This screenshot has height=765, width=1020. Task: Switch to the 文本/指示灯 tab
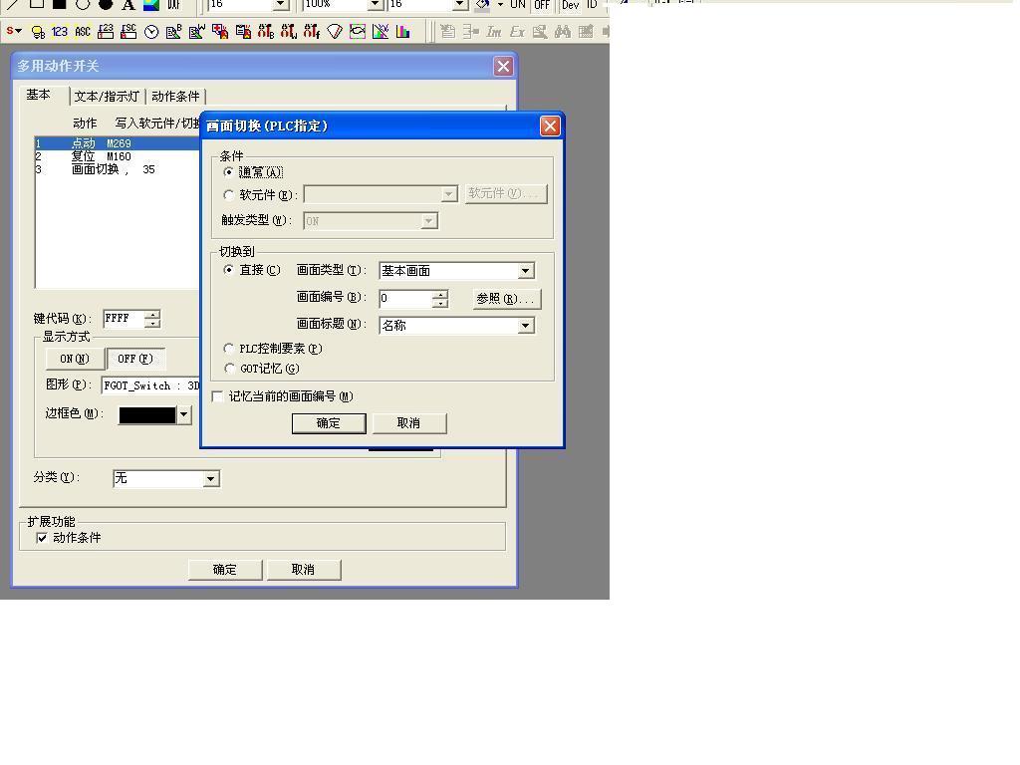click(x=107, y=97)
